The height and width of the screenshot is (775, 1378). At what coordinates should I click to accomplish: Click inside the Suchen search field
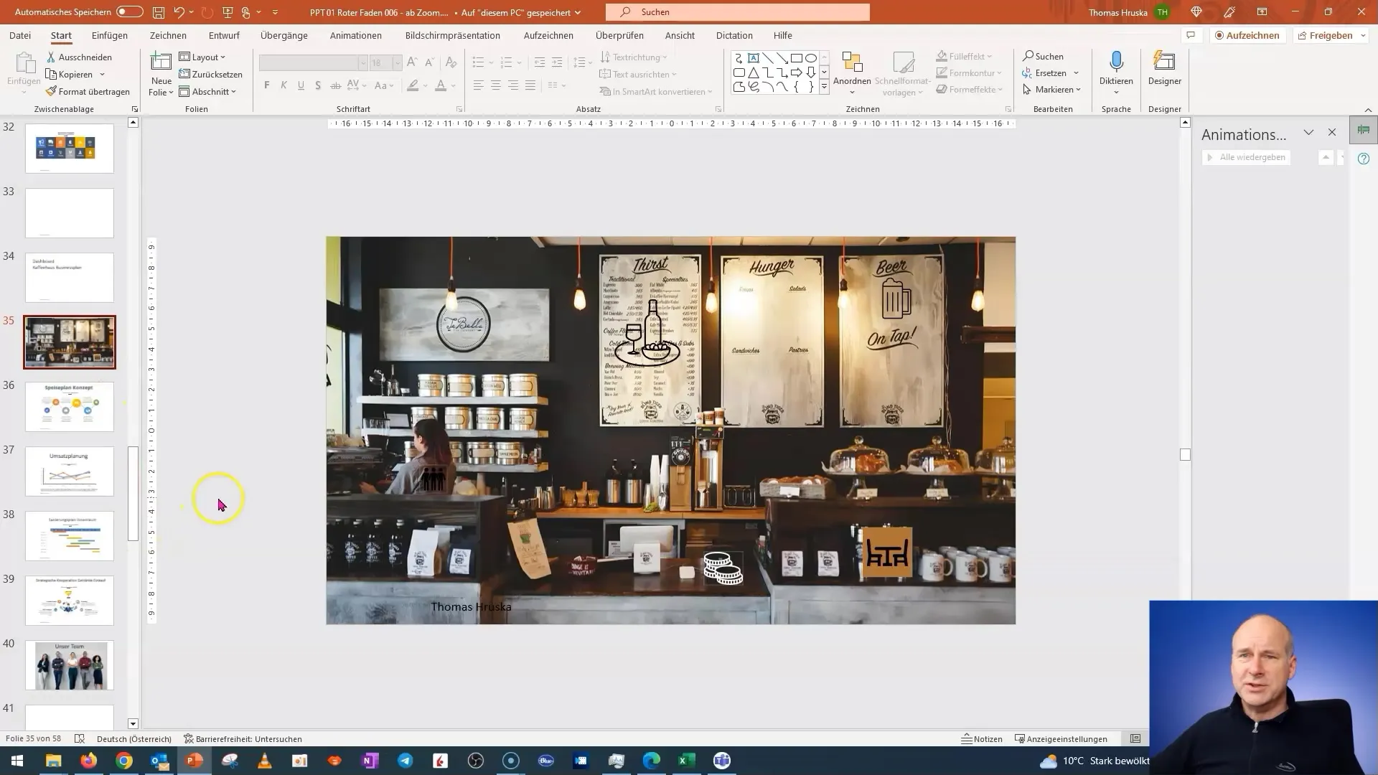(x=738, y=12)
